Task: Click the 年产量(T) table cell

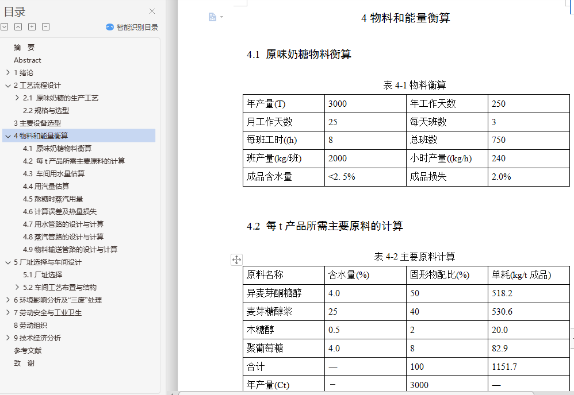Action: (284, 104)
